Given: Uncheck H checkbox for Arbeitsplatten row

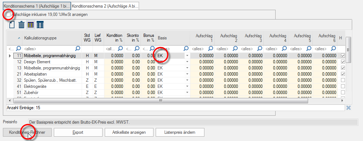Looking at the screenshot, I should [343, 74].
